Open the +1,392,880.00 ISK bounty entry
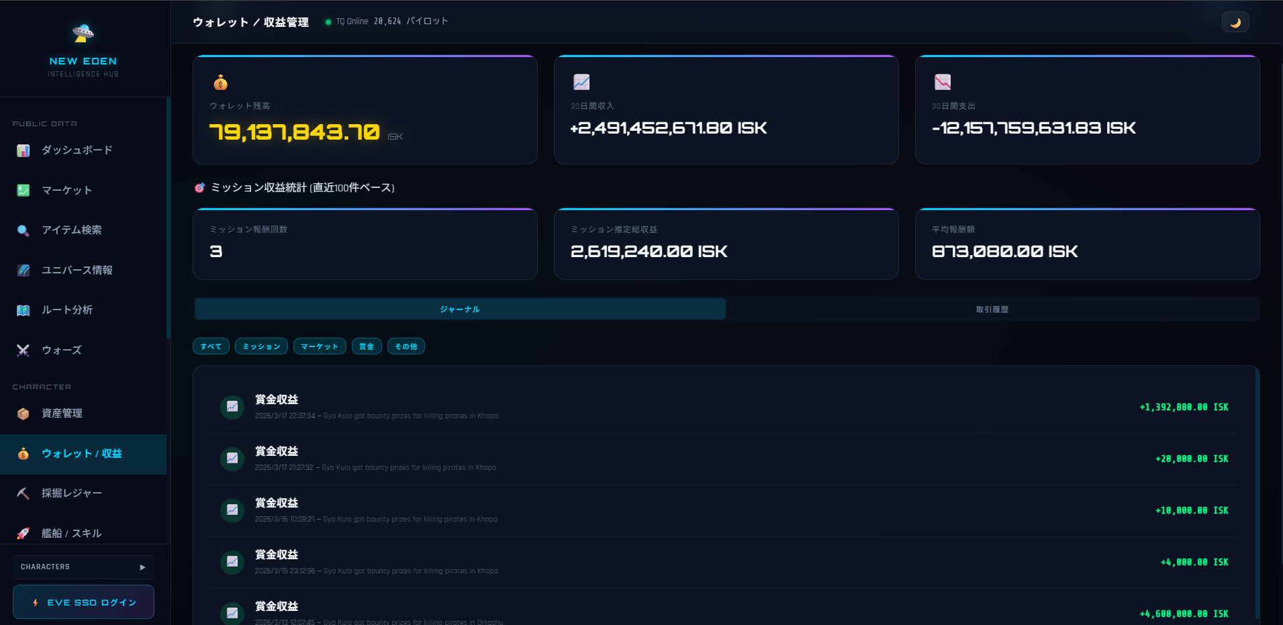1283x625 pixels. click(x=725, y=407)
